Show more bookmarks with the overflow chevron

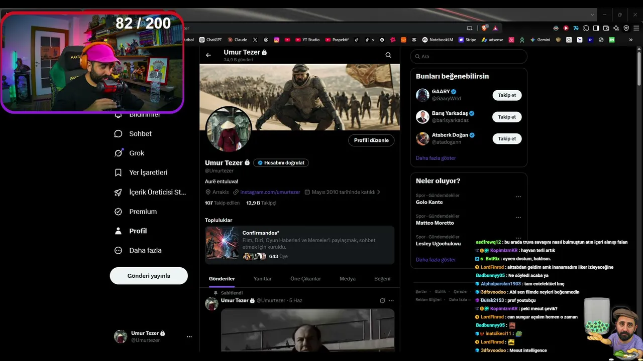pyautogui.click(x=631, y=40)
